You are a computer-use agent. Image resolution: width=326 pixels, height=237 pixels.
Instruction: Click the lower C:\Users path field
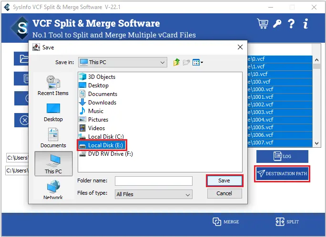tap(17, 171)
